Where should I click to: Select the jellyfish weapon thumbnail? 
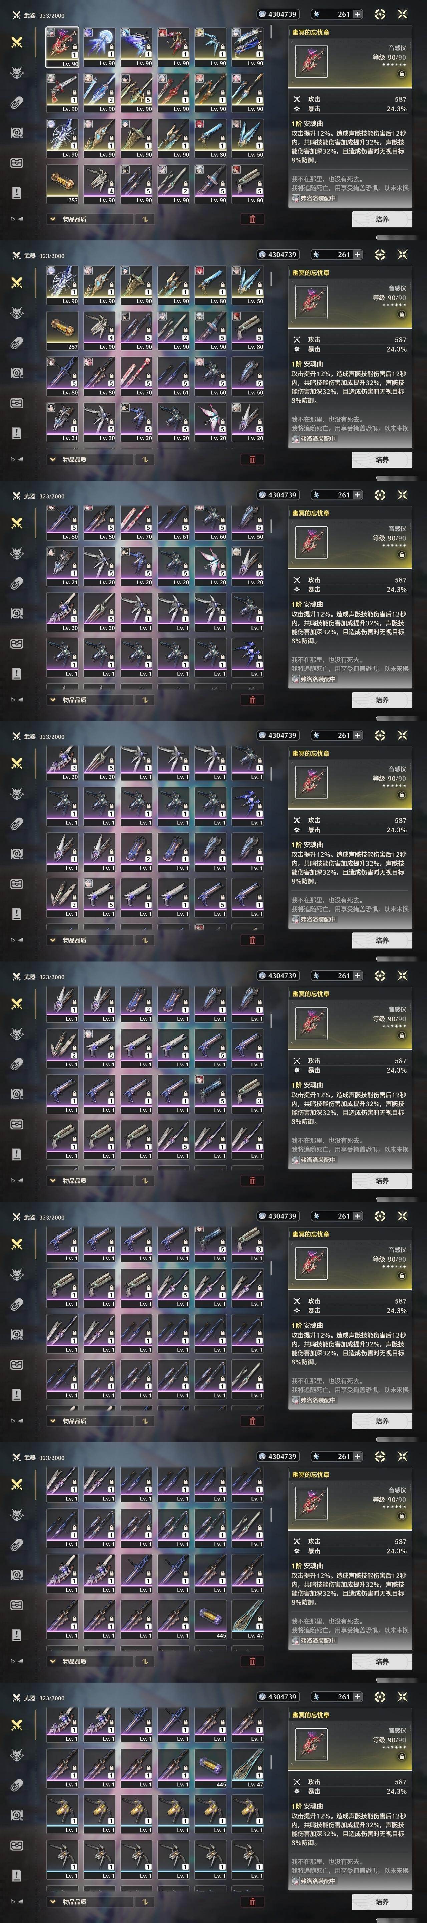(x=99, y=47)
